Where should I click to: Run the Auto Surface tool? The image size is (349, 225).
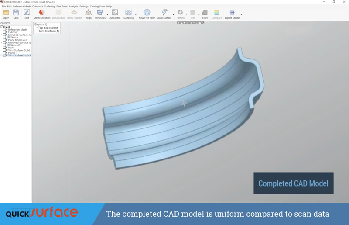[164, 14]
